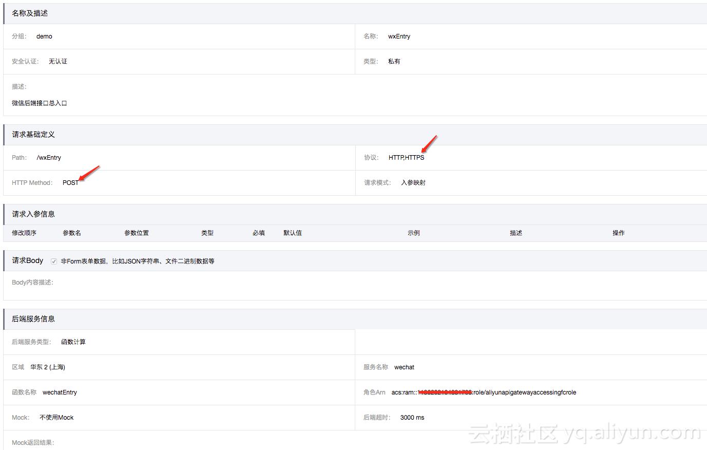Click the 后端超时 field label
The width and height of the screenshot is (707, 450).
pyautogui.click(x=377, y=418)
